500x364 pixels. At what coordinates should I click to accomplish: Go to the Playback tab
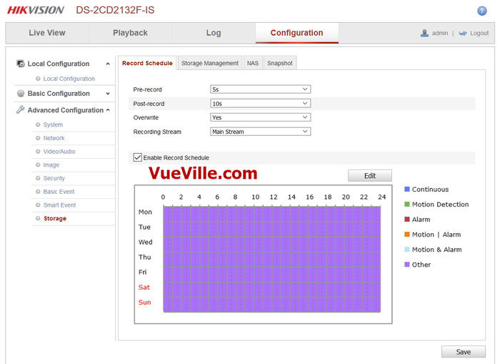click(130, 33)
